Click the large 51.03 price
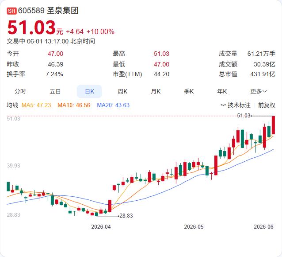This screenshot has width=282, height=257. tap(31, 27)
